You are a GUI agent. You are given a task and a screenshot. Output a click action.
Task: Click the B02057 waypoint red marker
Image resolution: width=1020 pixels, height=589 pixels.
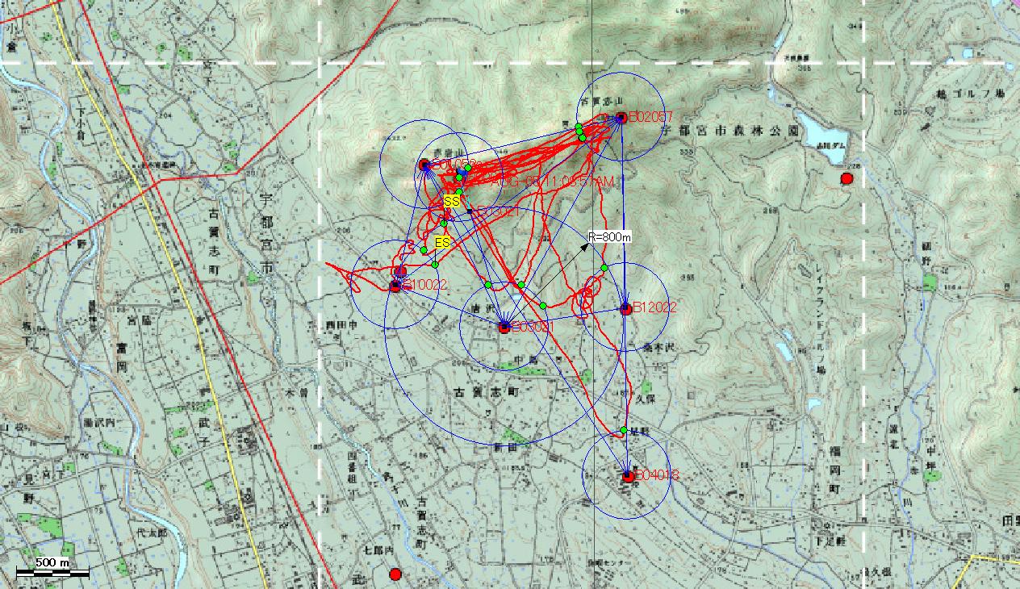click(x=621, y=118)
